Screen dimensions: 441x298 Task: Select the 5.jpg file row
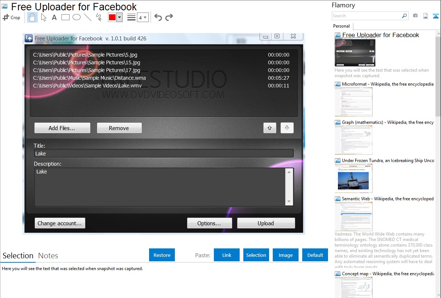(x=161, y=55)
